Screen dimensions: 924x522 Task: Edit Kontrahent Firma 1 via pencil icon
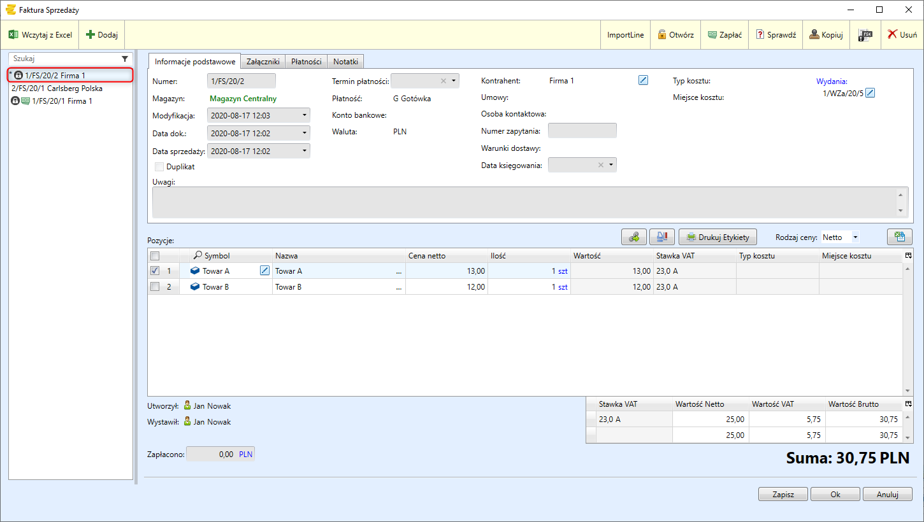click(643, 80)
